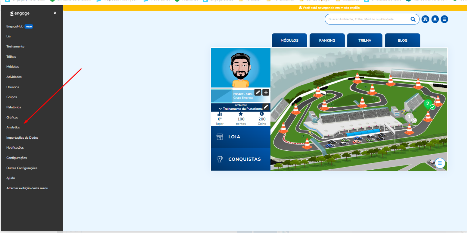Expand Treinamento da Plataforma environment dropdown
The width and height of the screenshot is (467, 233).
pyautogui.click(x=240, y=108)
